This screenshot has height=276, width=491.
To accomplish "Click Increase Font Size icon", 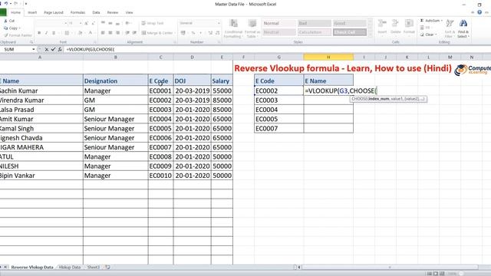I will [86, 23].
